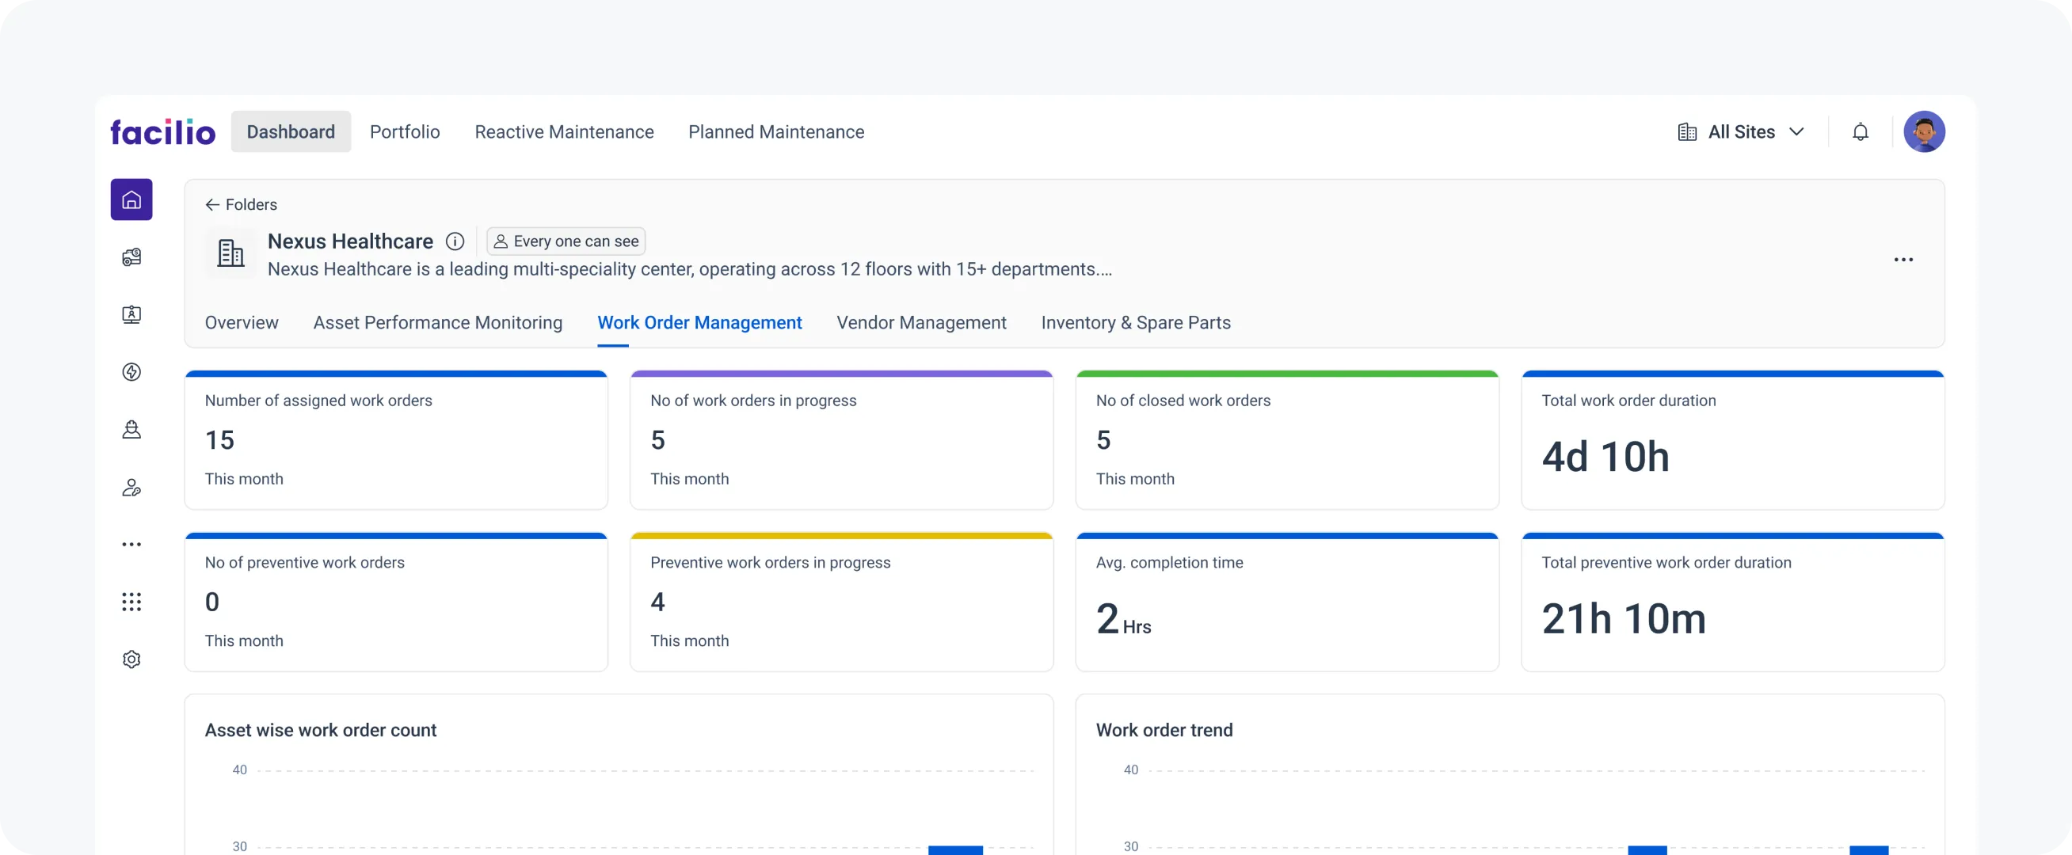Select the technician sidebar icon
Image resolution: width=2072 pixels, height=855 pixels.
tap(131, 430)
